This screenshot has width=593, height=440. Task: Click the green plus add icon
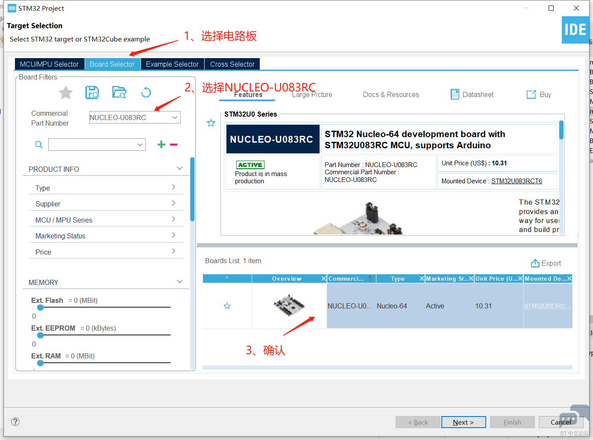pos(161,144)
